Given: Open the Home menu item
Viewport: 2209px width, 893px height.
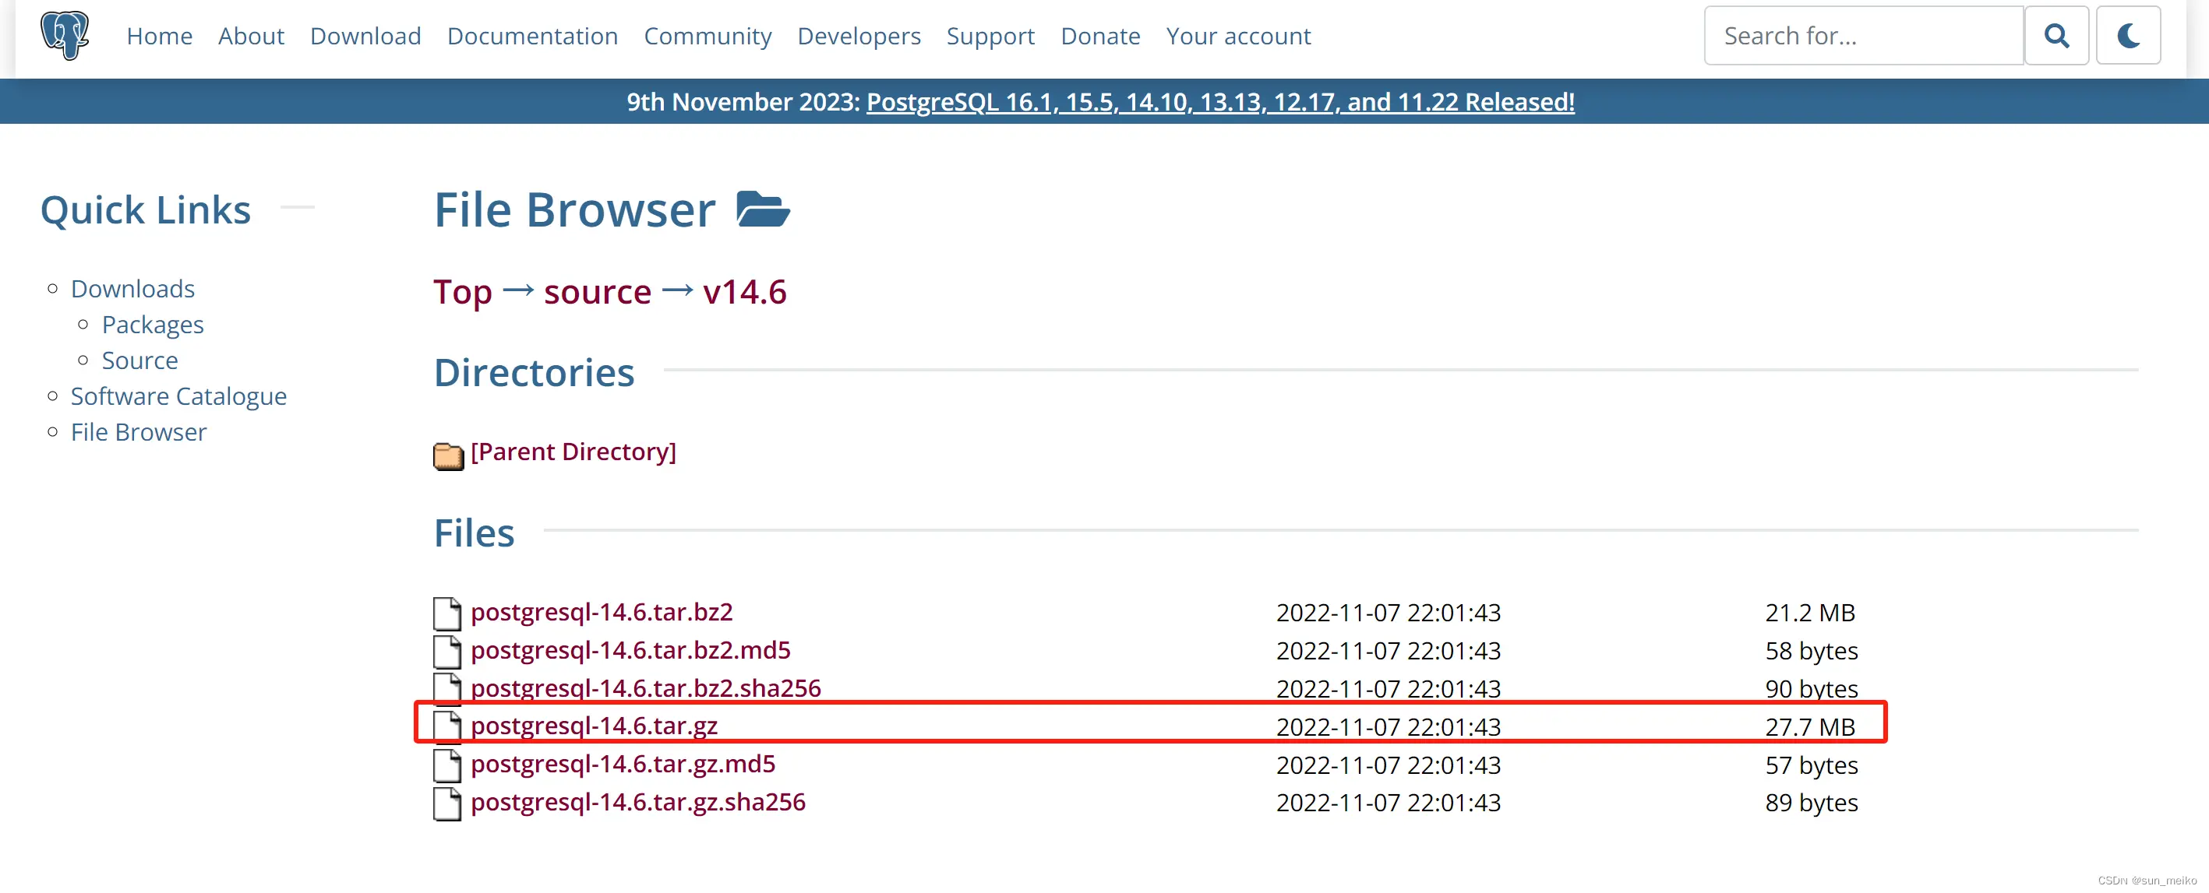Looking at the screenshot, I should tap(159, 35).
